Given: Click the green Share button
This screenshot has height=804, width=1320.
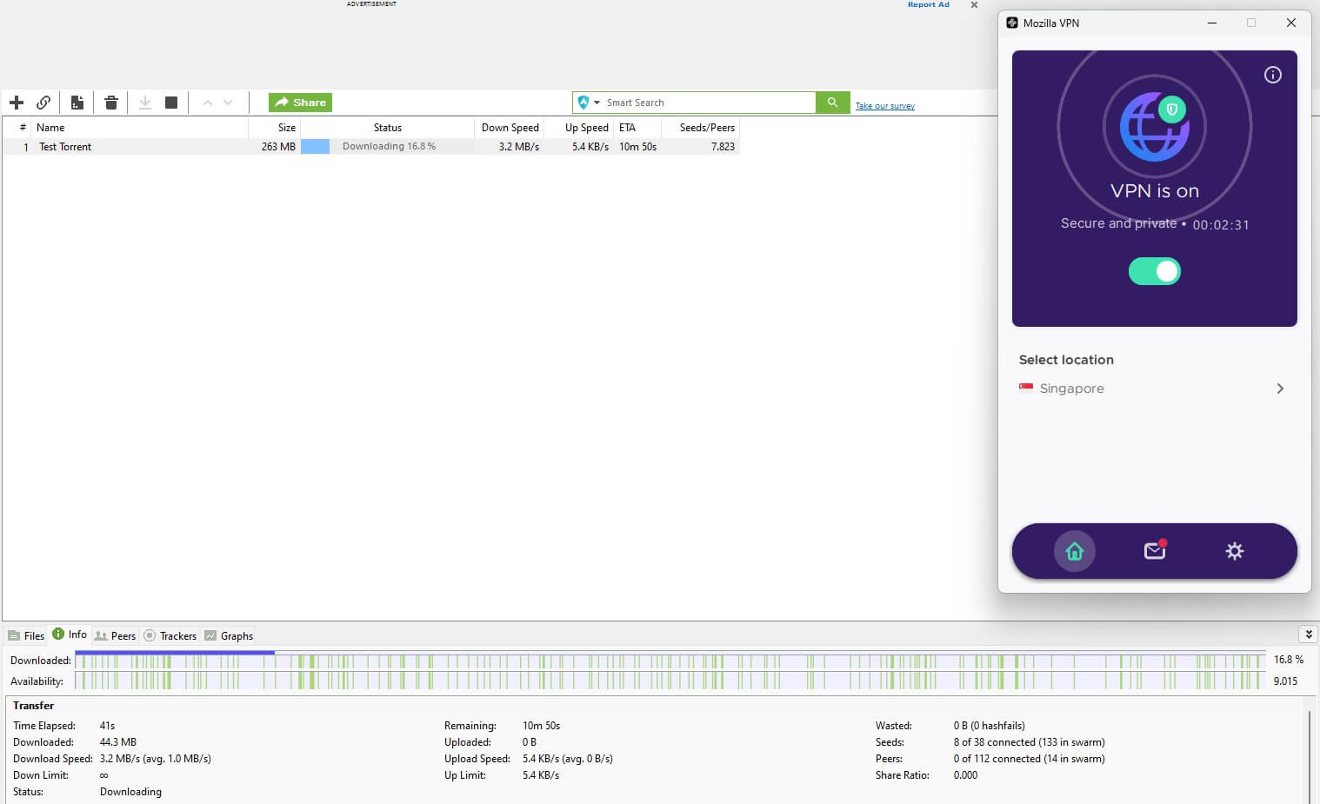Looking at the screenshot, I should point(300,103).
